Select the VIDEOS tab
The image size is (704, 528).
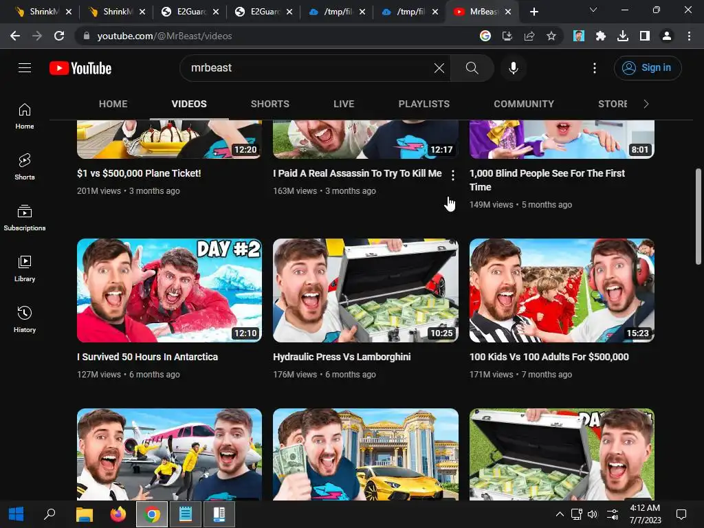tap(189, 104)
